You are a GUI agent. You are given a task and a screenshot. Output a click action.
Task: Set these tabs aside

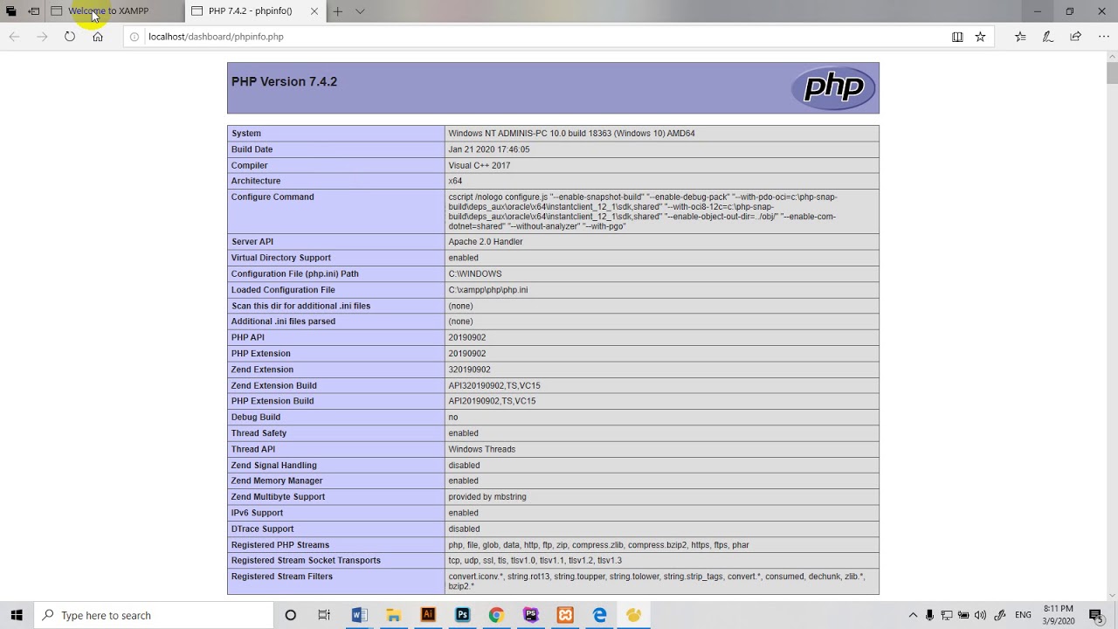(x=33, y=11)
